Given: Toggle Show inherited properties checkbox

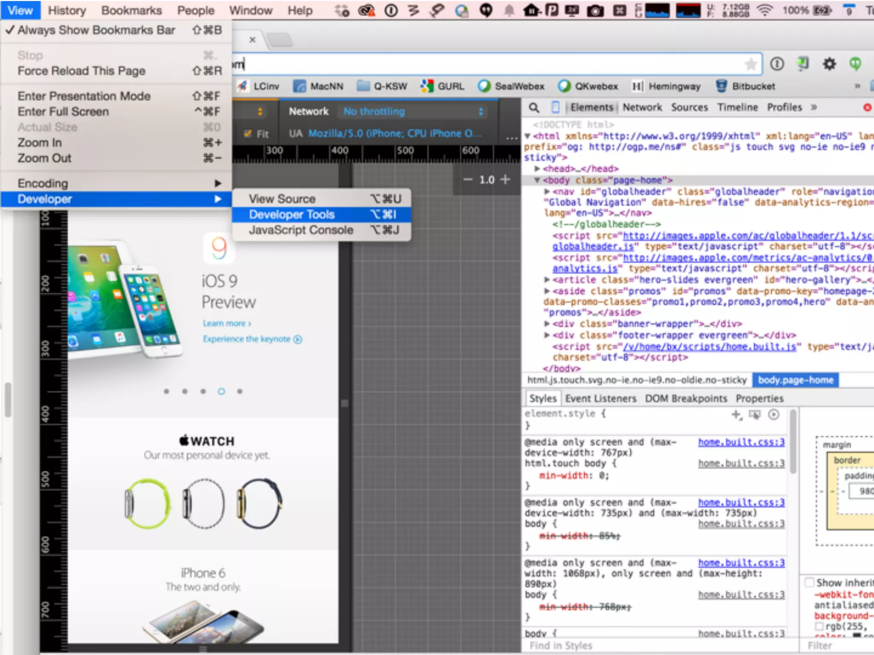Looking at the screenshot, I should pos(809,583).
